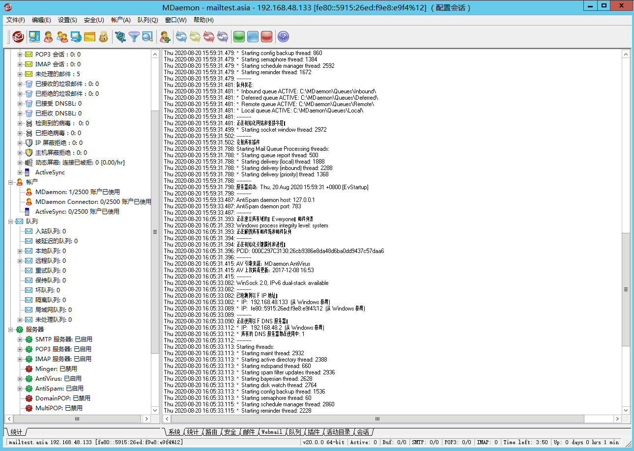Expand the SMTP 服务器 tree node
The image size is (634, 451).
coord(20,339)
